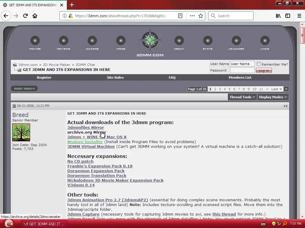The width and height of the screenshot is (305, 228).
Task: Open the ABOUT nav button
Action: [179, 43]
